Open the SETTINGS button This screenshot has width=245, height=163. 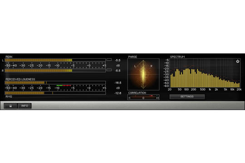[x=187, y=96]
